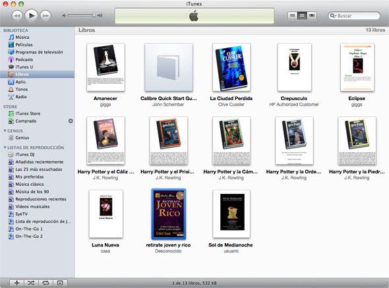Click the Apple logo status display
Viewport: 389px width, 288px height.
point(194,16)
